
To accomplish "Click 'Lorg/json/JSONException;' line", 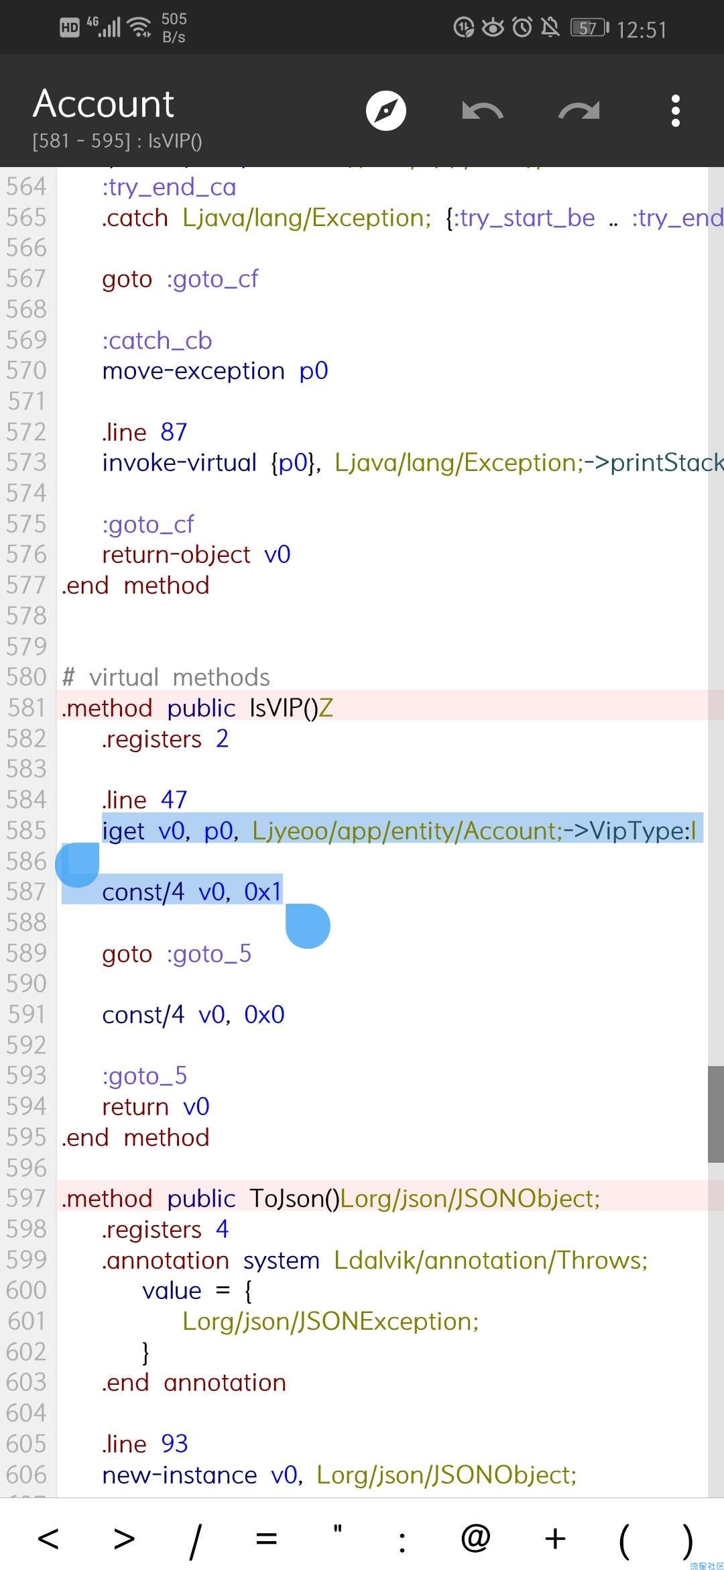I will click(330, 1321).
